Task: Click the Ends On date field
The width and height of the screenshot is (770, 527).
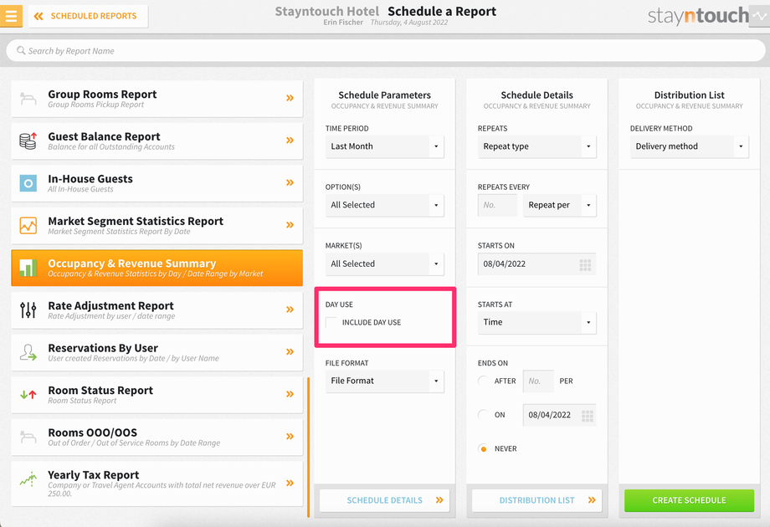Action: point(559,415)
